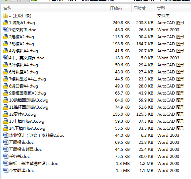
Task: Click the 240.8 KB original size value
Action: point(121,23)
